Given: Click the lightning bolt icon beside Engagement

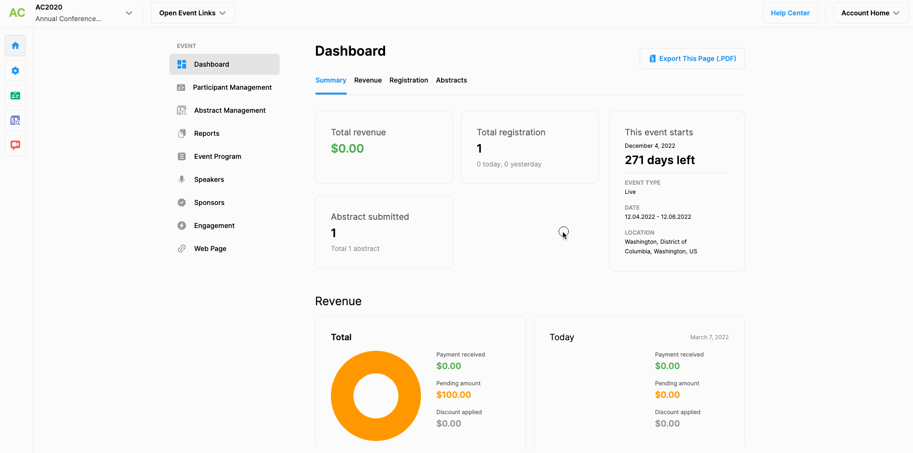Looking at the screenshot, I should [x=182, y=226].
